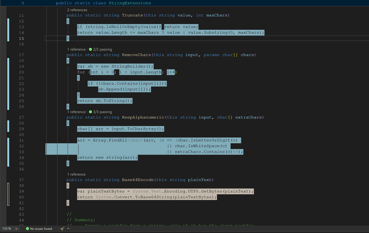Open '1 reference' above KeepAlphanumeric method
The width and height of the screenshot is (369, 233).
pos(76,112)
